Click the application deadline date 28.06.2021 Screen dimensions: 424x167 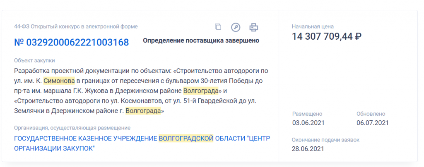click(308, 149)
